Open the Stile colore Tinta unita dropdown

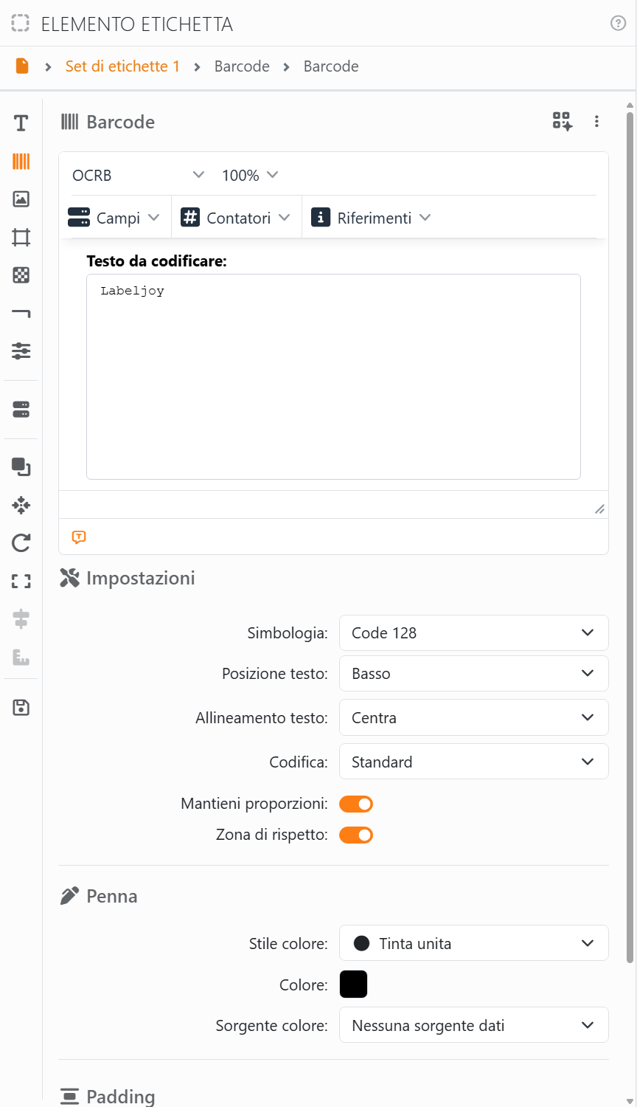tap(474, 943)
